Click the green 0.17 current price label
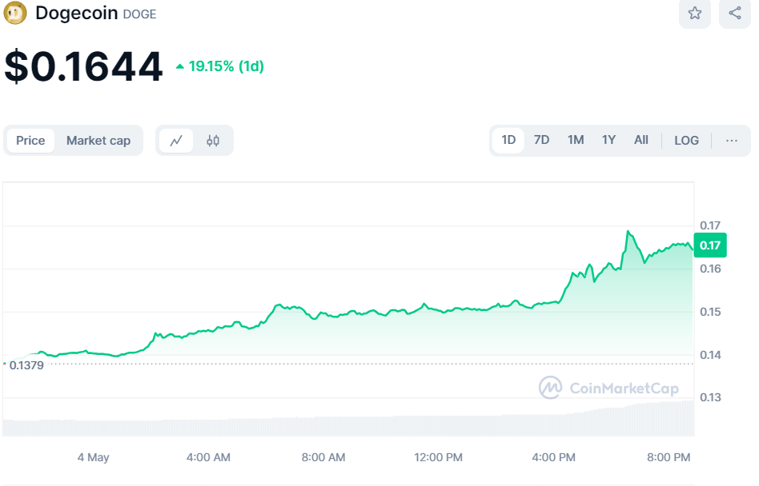The image size is (759, 486). tap(709, 245)
